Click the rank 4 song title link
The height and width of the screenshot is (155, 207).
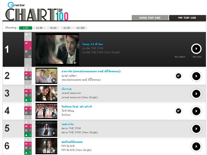[77, 106]
